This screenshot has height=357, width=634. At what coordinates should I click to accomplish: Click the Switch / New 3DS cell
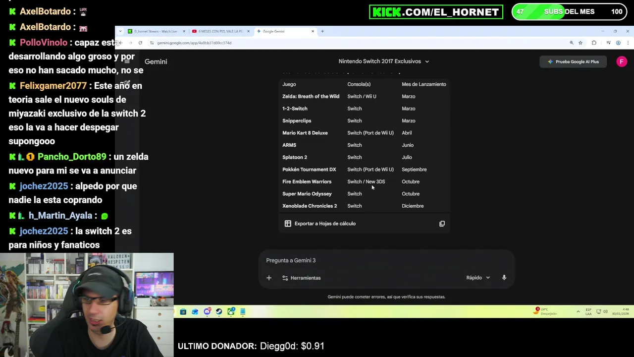[366, 181]
